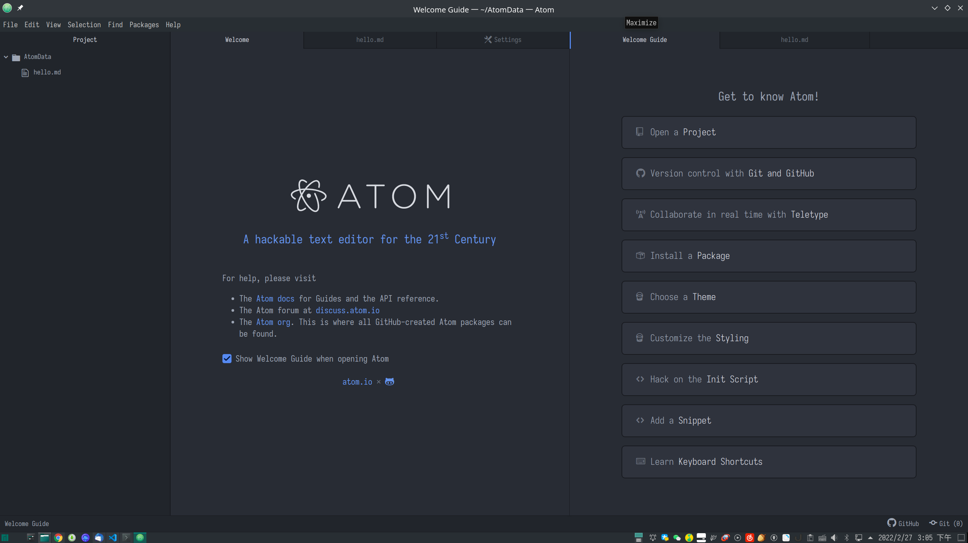
Task: Expand the Choose a Theme card
Action: coord(768,297)
